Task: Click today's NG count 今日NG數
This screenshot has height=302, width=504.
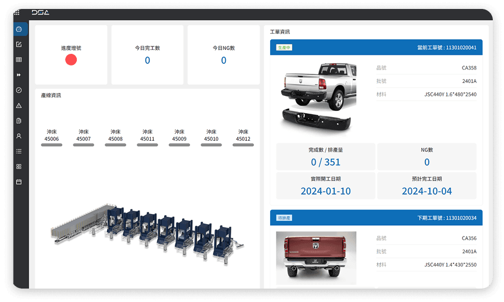Action: [224, 55]
